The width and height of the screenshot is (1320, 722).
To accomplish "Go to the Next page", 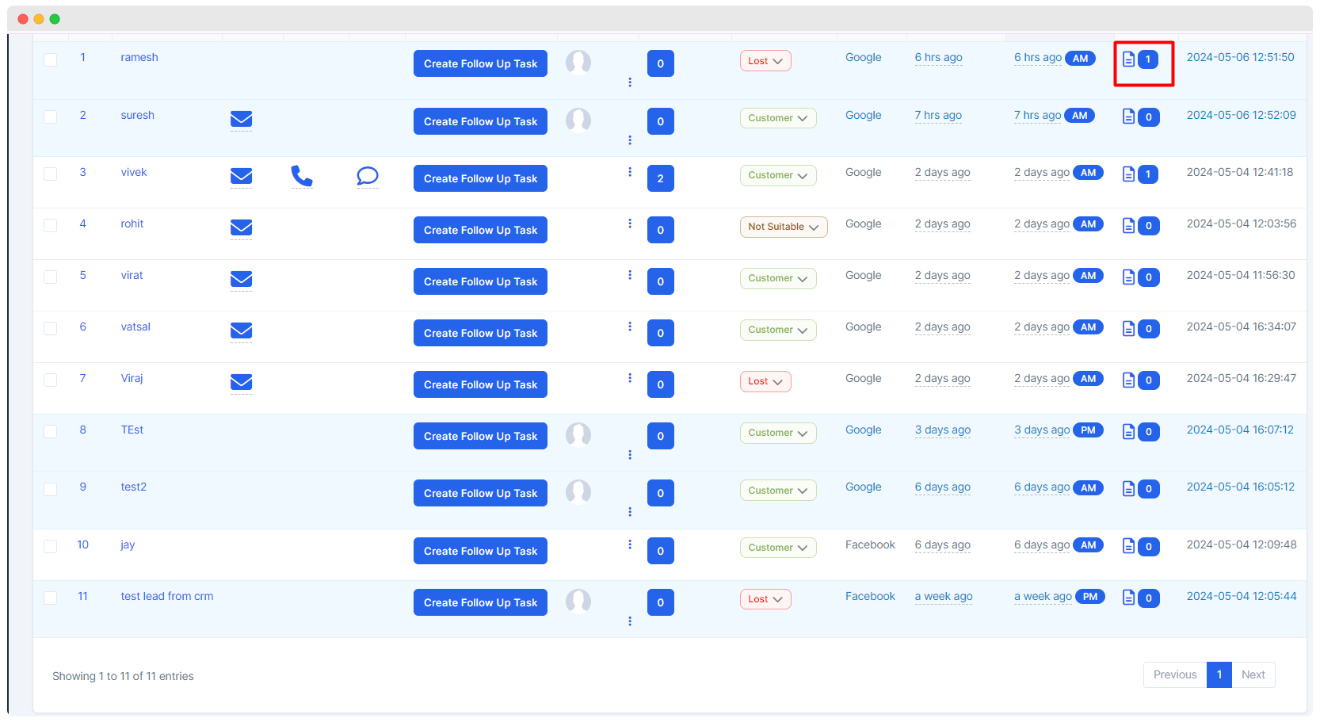I will [x=1253, y=674].
